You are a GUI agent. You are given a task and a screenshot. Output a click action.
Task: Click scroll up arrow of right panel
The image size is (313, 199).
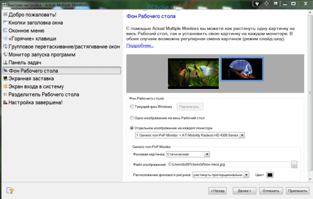310,13
